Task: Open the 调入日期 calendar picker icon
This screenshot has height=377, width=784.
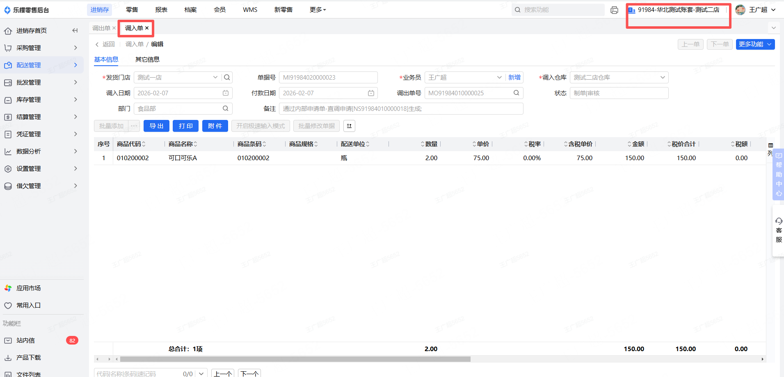Action: click(225, 93)
